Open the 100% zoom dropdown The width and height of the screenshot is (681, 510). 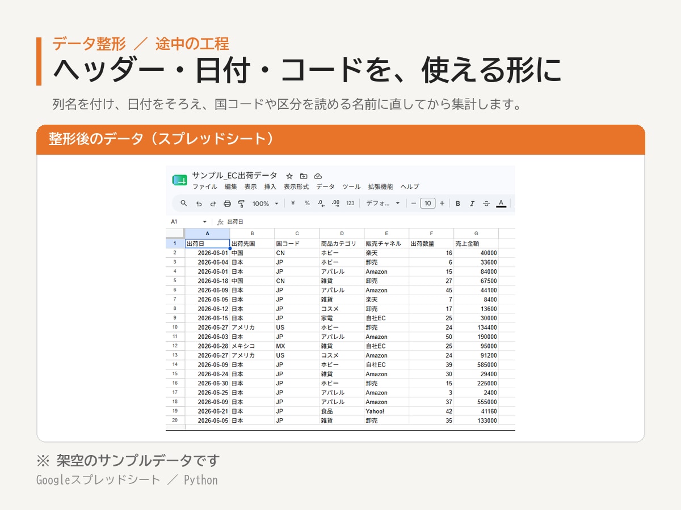(x=266, y=203)
